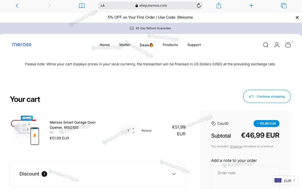Screen dimensions: 302x189
Task: Open a new tab with plus icon
Action: point(251,5)
